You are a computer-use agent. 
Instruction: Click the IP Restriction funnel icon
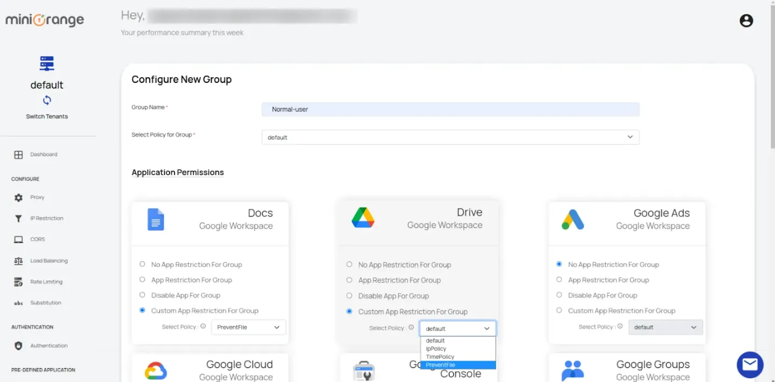coord(18,218)
